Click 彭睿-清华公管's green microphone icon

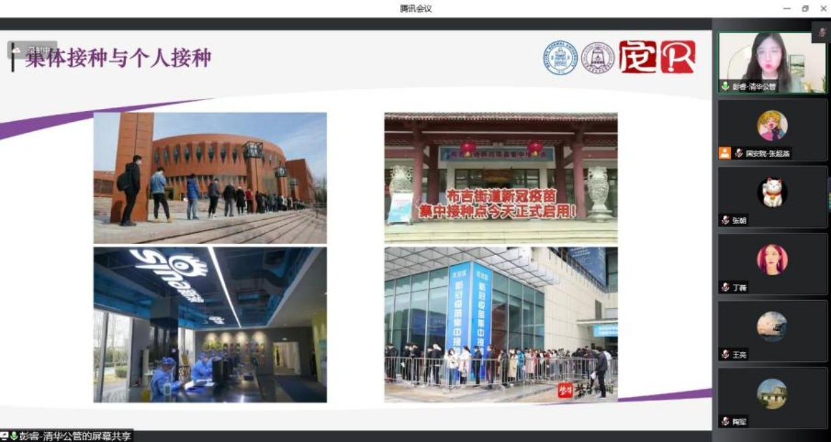(725, 87)
